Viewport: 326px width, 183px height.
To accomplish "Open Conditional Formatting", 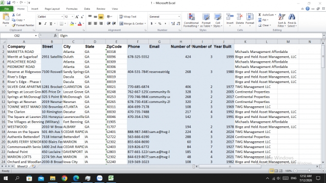I will (191, 20).
